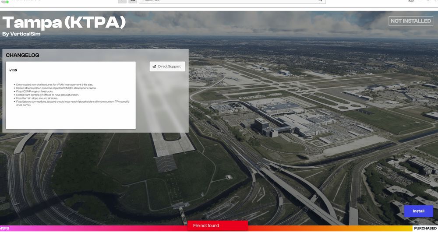Select the v1.10 version entry
Image resolution: width=438 pixels, height=232 pixels.
pyautogui.click(x=13, y=70)
